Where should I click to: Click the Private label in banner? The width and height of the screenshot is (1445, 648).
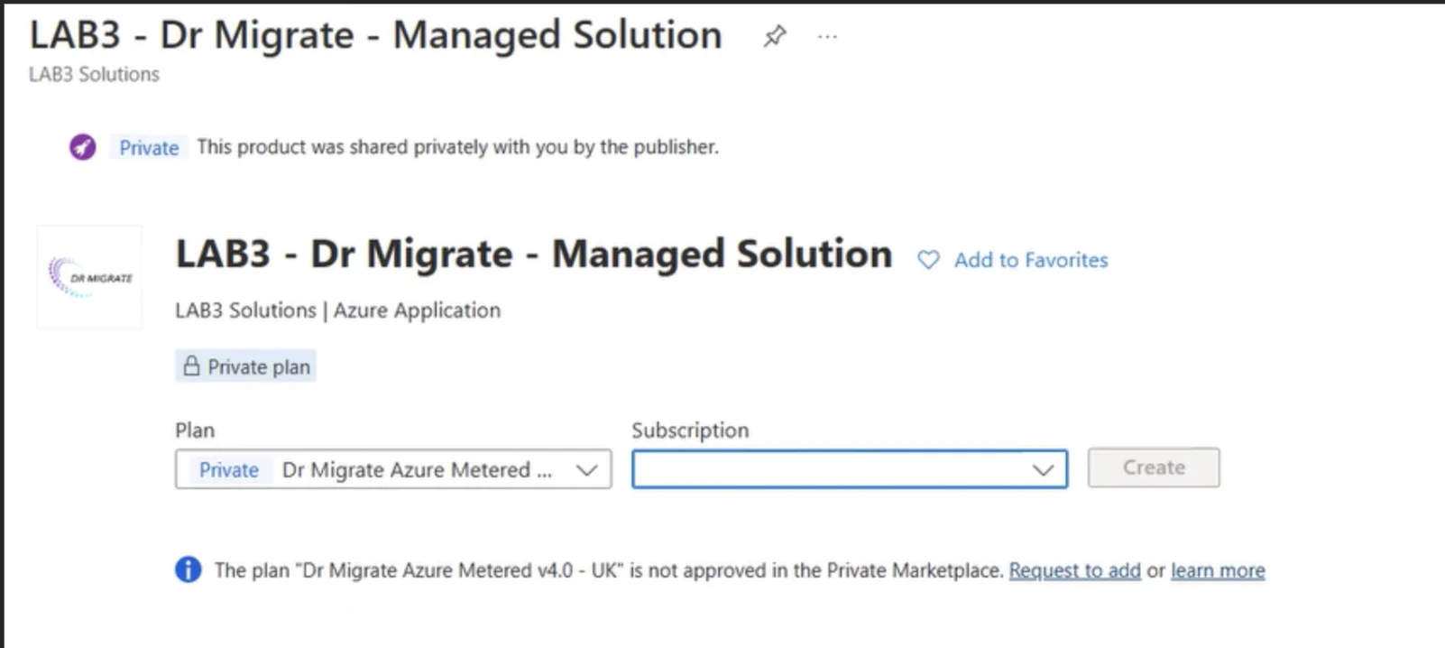coord(149,147)
